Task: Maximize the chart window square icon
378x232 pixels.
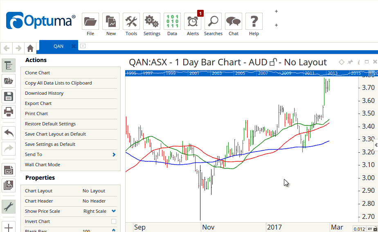Action: click(367, 62)
